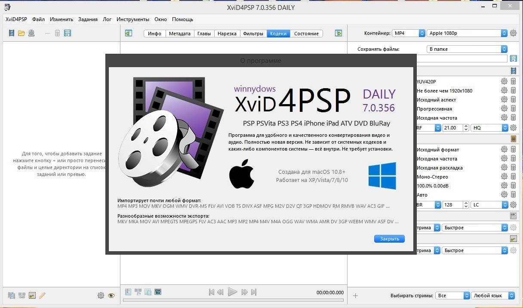523x308 pixels.
Task: Open gear settings for 'Моно-Стерео' row
Action: pos(504,177)
